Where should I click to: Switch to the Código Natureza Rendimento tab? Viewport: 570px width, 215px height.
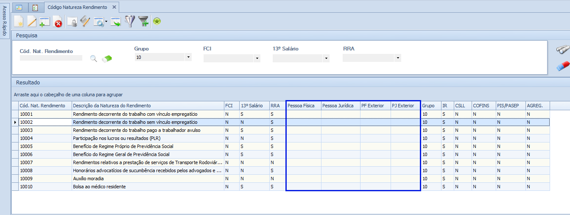(x=77, y=7)
